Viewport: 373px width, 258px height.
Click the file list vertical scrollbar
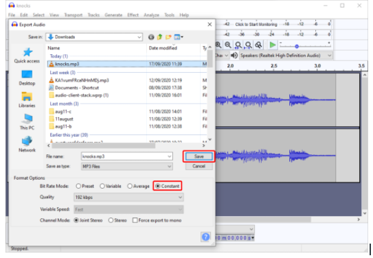(x=210, y=59)
